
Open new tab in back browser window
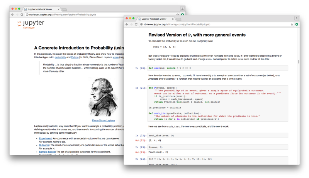pos(64,9)
